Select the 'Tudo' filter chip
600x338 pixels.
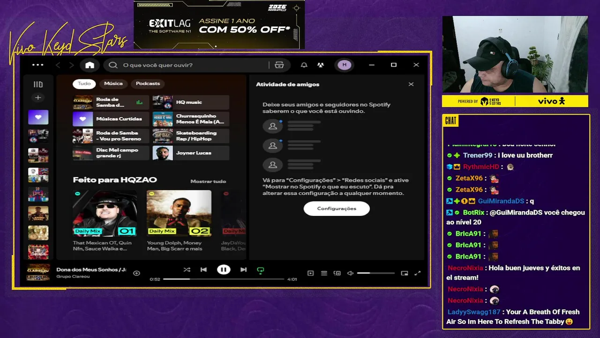pyautogui.click(x=84, y=84)
